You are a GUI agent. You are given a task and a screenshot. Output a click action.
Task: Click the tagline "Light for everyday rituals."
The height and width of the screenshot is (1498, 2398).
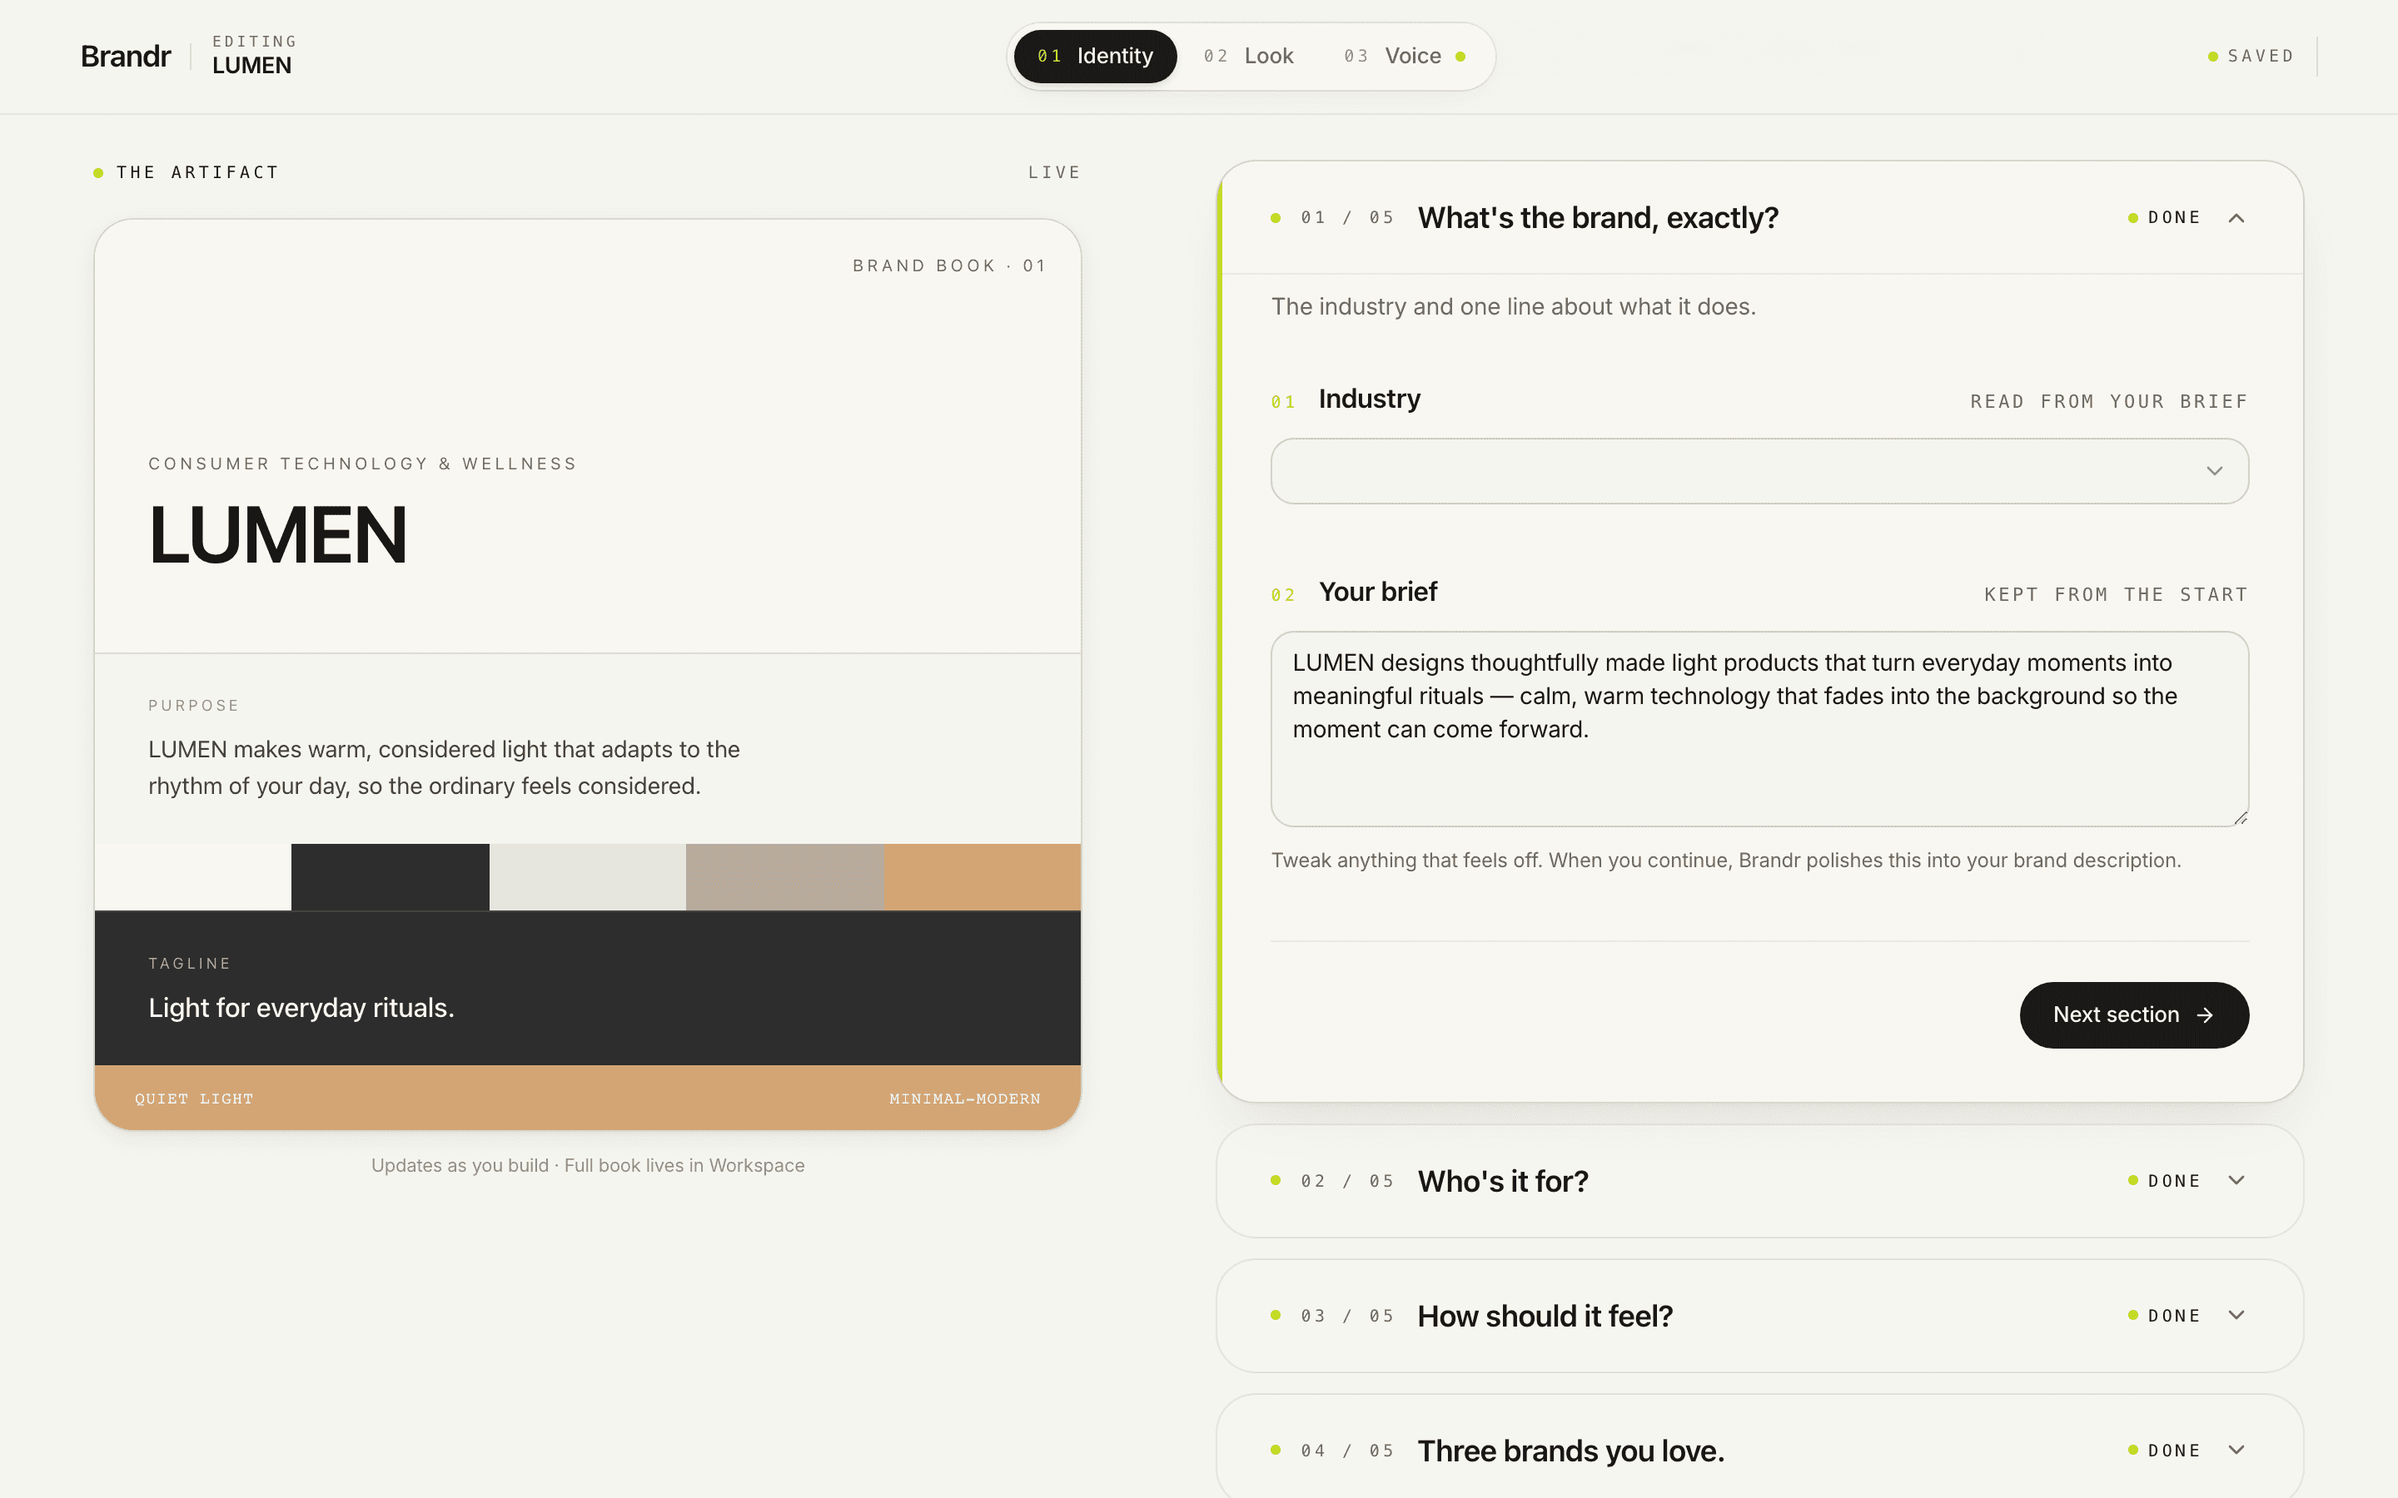coord(301,1008)
